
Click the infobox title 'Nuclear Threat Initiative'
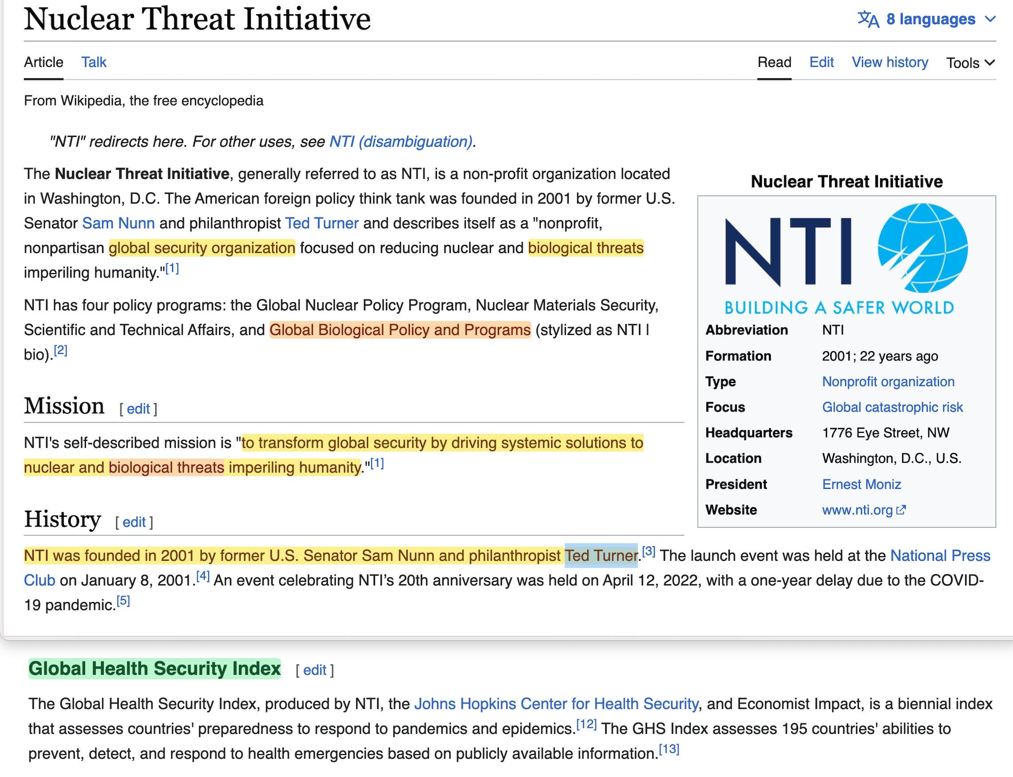[847, 182]
